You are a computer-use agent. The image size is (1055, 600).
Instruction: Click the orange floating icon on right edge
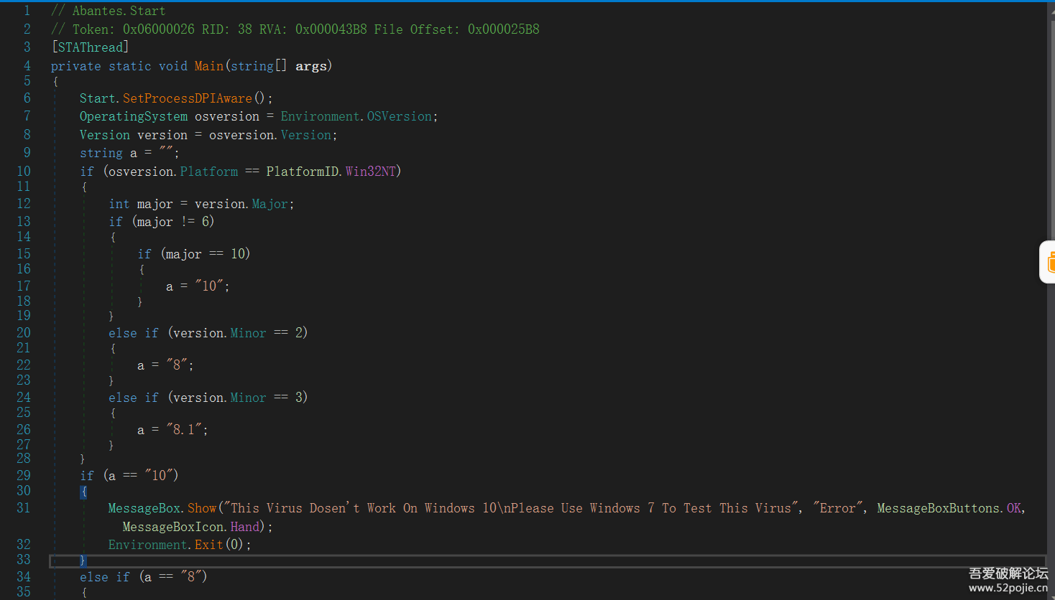(x=1049, y=262)
